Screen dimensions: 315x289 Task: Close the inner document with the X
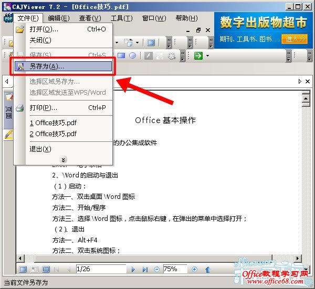tap(208, 30)
